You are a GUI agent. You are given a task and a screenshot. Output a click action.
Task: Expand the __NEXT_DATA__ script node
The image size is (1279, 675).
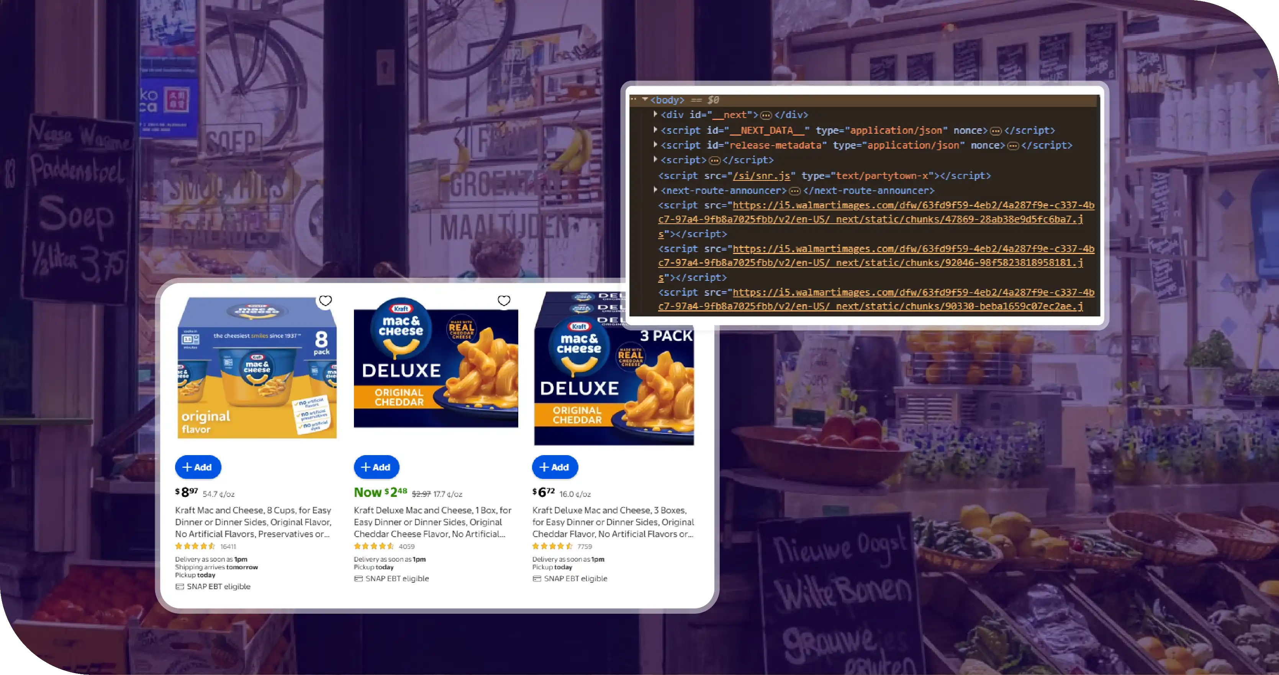655,129
